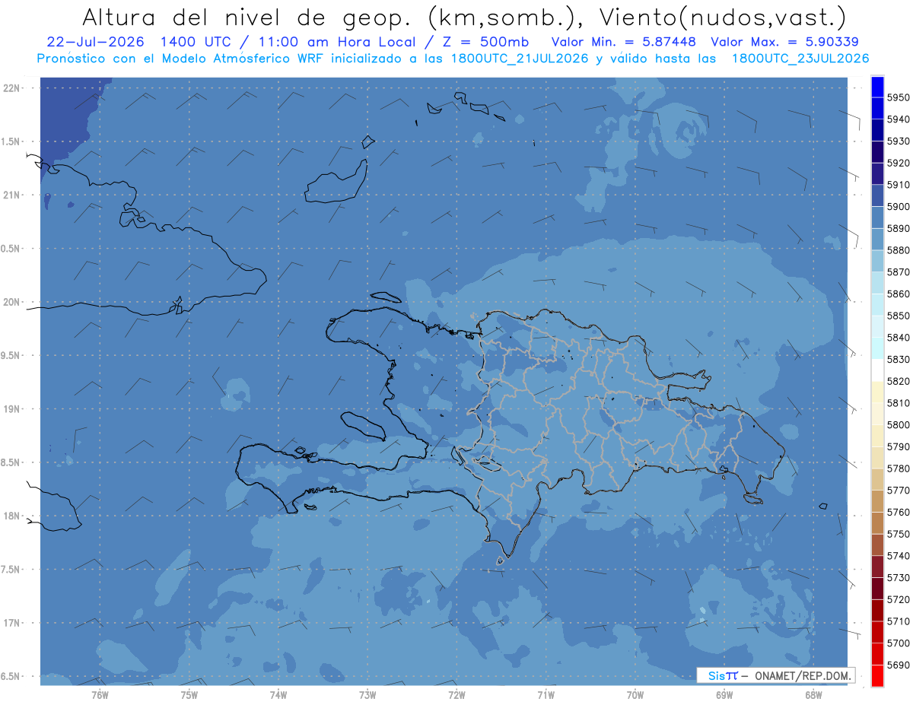Click the date "22-Jul-2026"

tap(95, 43)
